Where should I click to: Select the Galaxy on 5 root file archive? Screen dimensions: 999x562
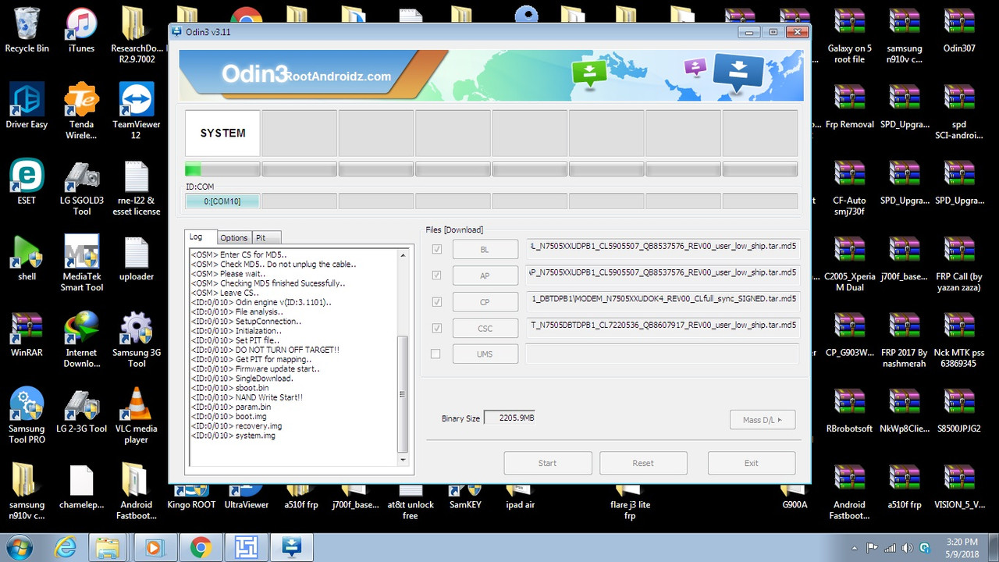(x=849, y=36)
